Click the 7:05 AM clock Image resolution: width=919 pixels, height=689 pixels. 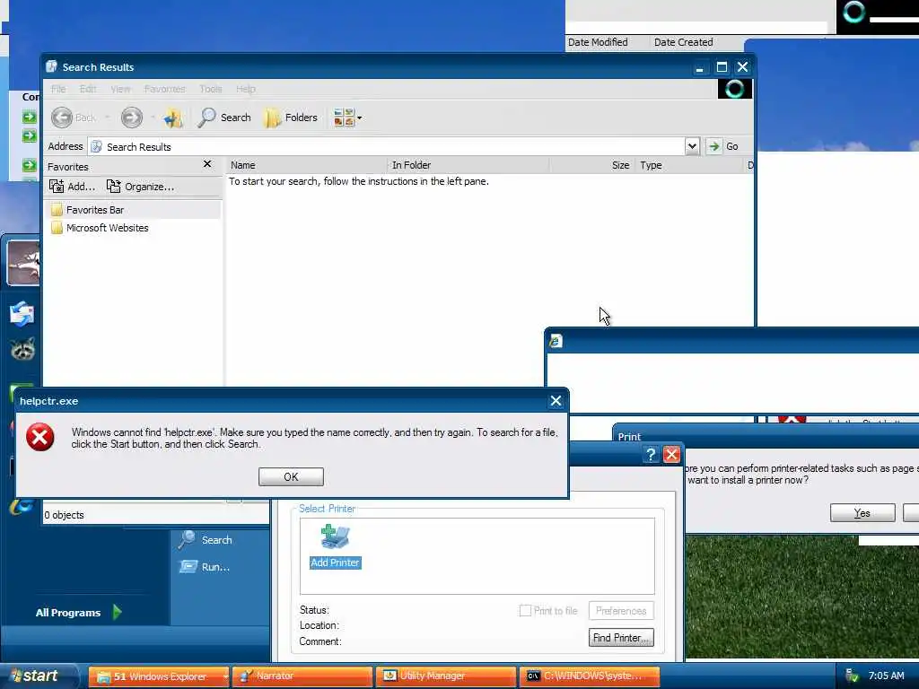tap(886, 676)
